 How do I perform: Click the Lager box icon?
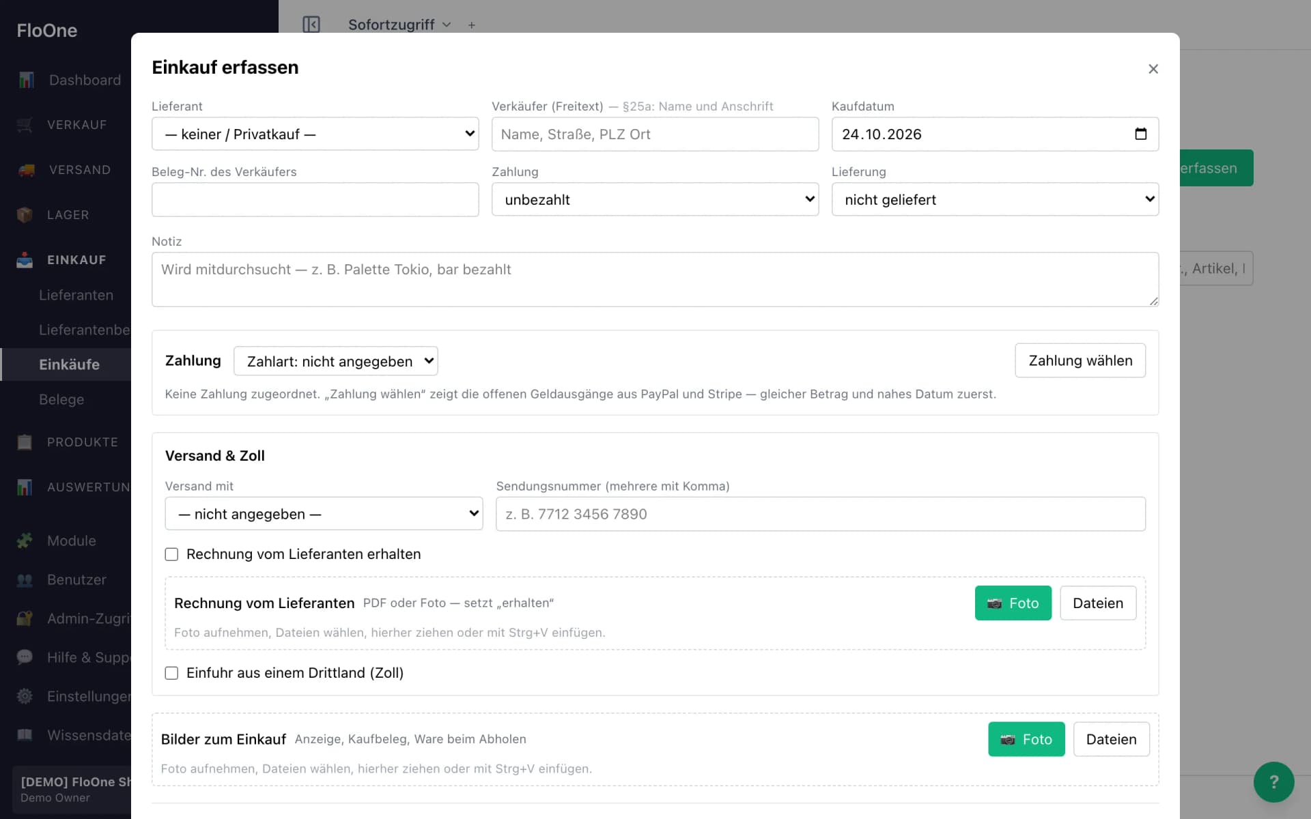pos(25,215)
